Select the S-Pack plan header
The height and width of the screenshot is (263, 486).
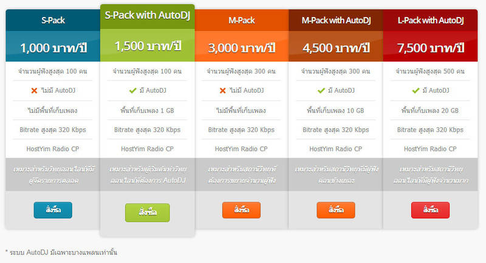pyautogui.click(x=53, y=21)
